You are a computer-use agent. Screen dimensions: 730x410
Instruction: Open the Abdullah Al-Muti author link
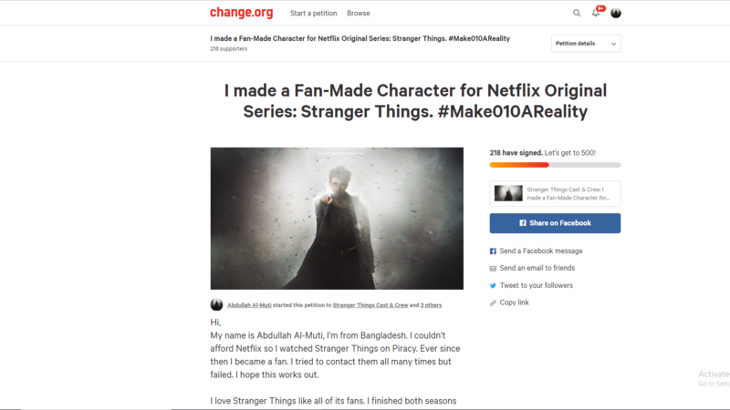tap(249, 305)
